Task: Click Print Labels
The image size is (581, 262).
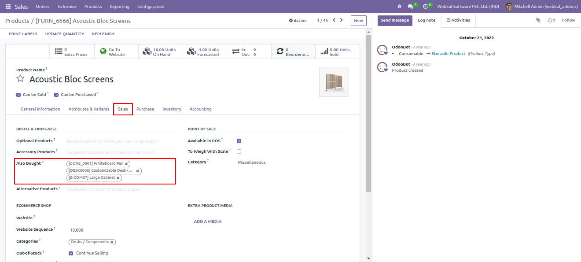Action: pos(23,34)
